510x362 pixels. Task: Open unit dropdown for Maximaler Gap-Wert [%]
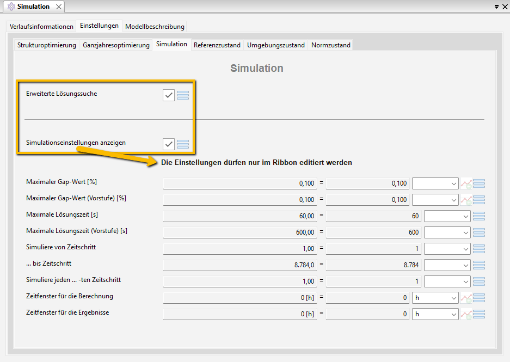tap(435, 183)
